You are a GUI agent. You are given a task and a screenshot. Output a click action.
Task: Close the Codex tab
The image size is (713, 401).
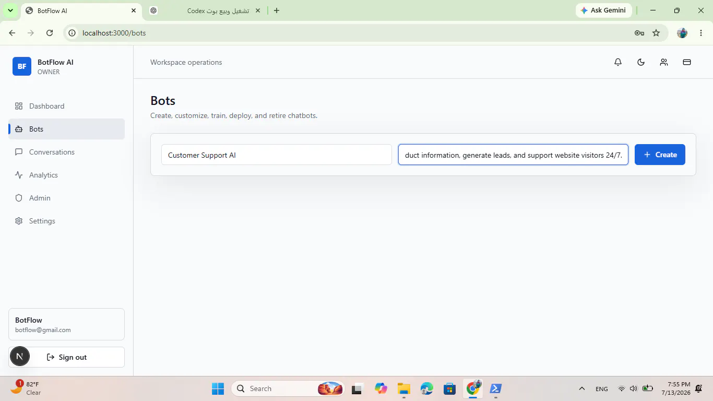coord(258,10)
